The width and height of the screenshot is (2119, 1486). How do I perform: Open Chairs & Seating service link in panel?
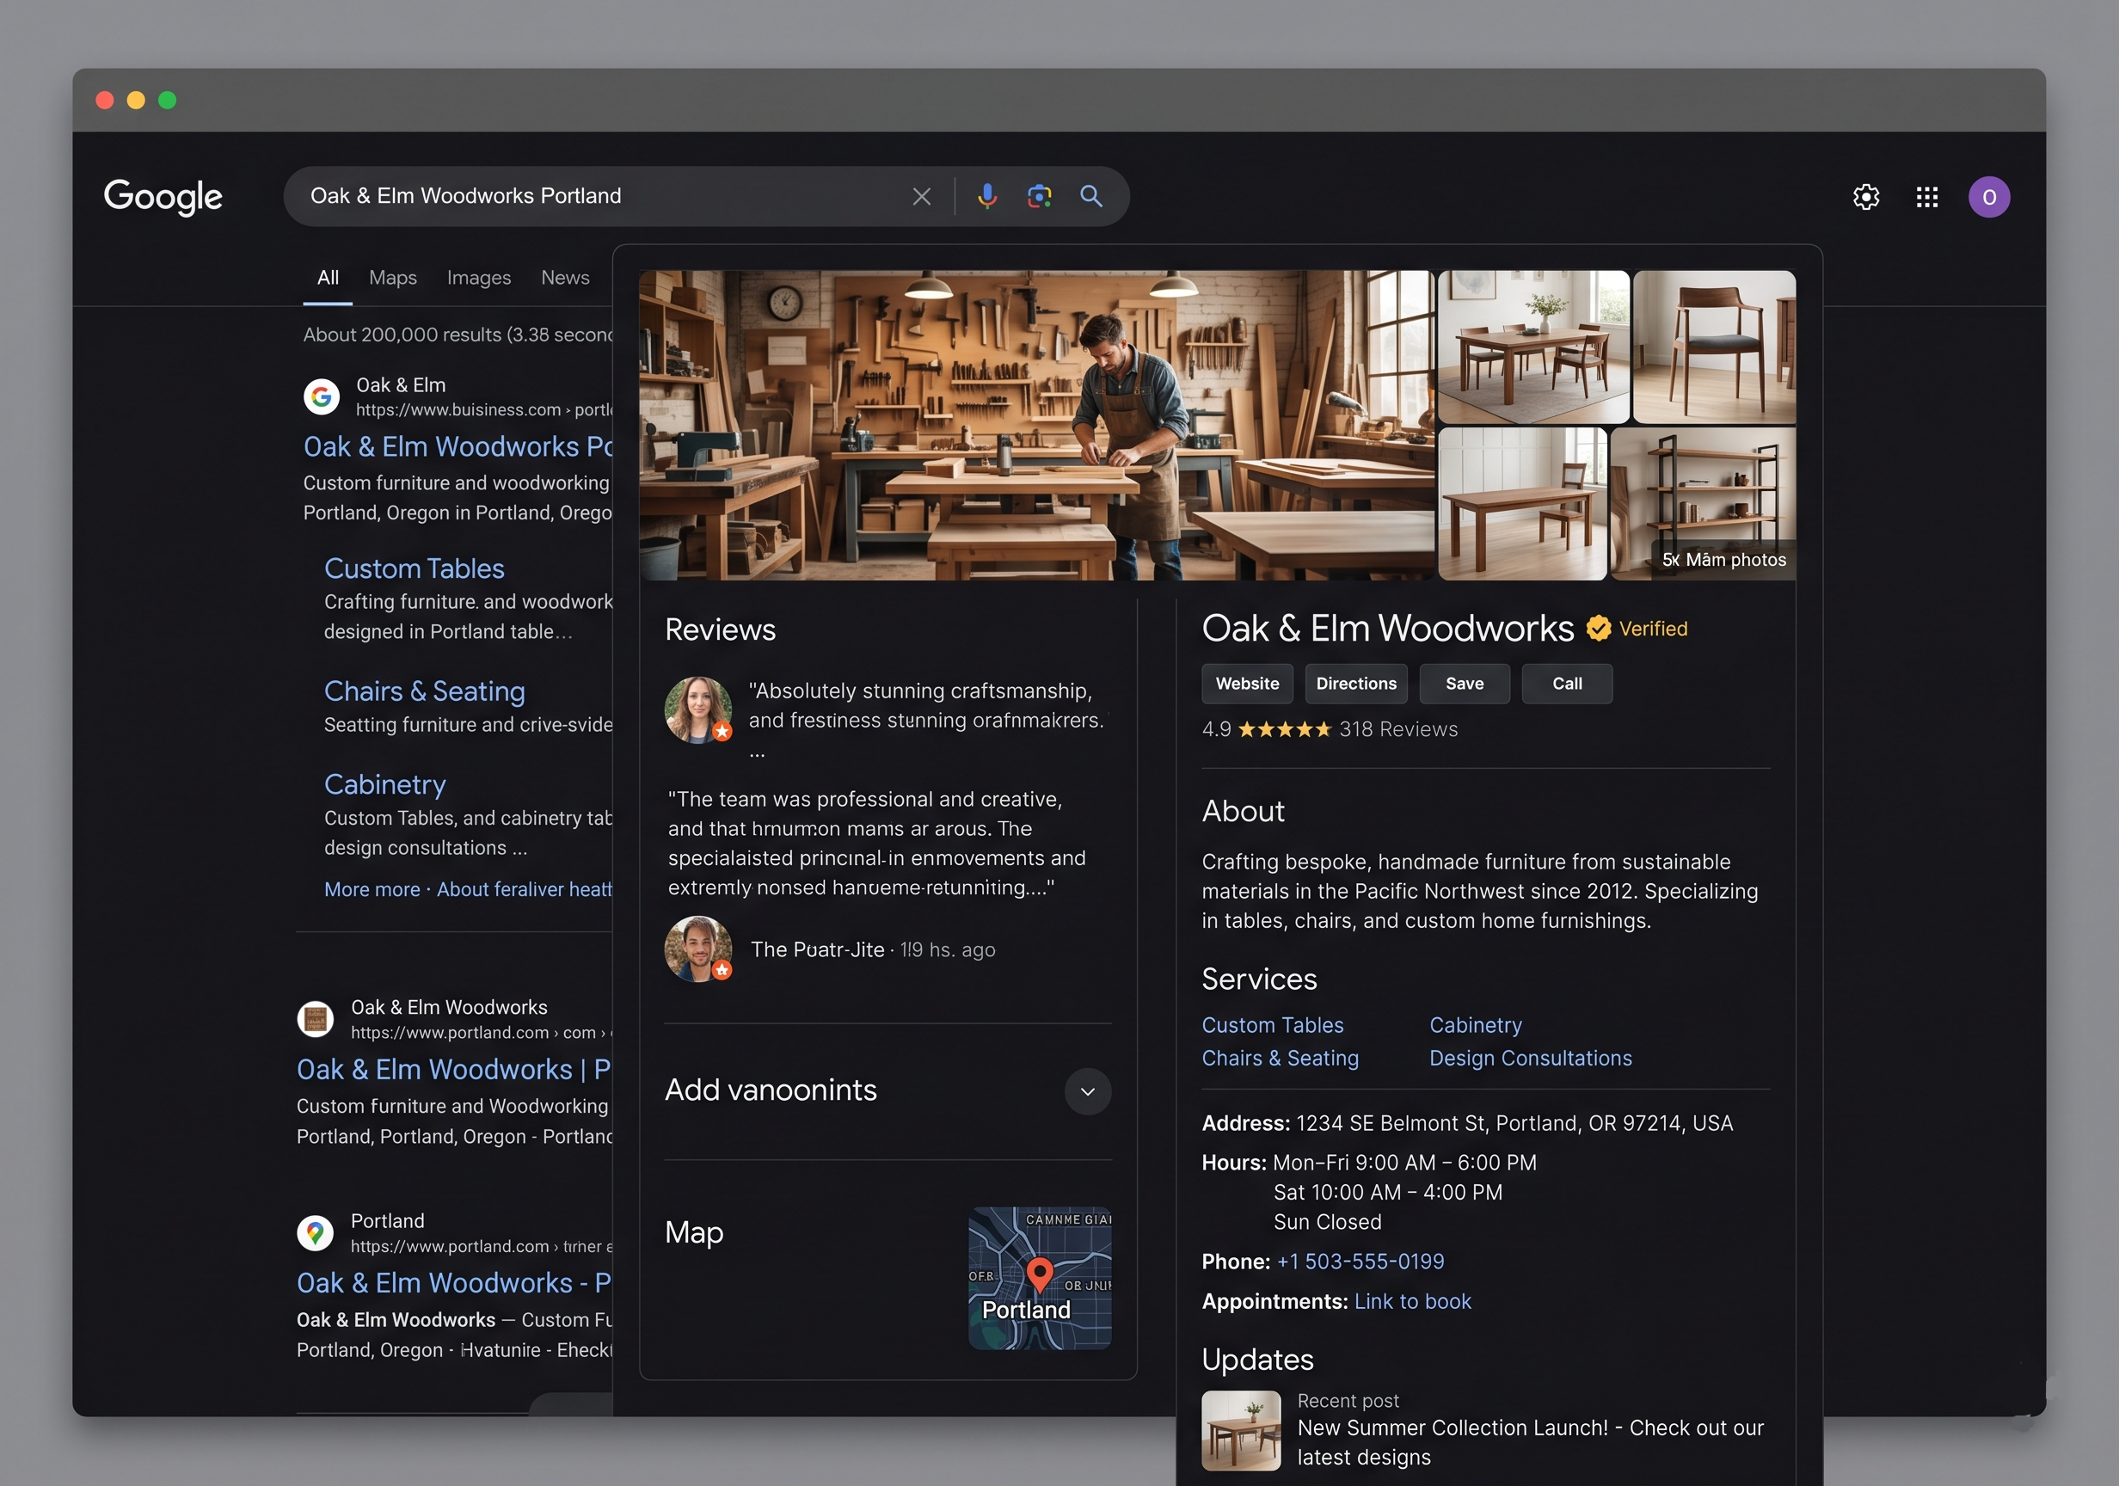coord(1280,1059)
